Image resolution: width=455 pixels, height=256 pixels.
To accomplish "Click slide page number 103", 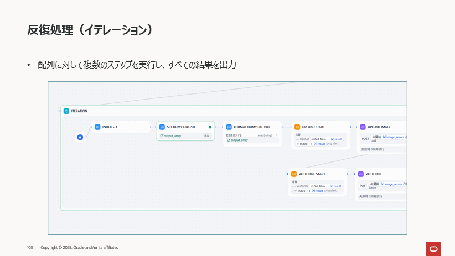I will (29, 247).
